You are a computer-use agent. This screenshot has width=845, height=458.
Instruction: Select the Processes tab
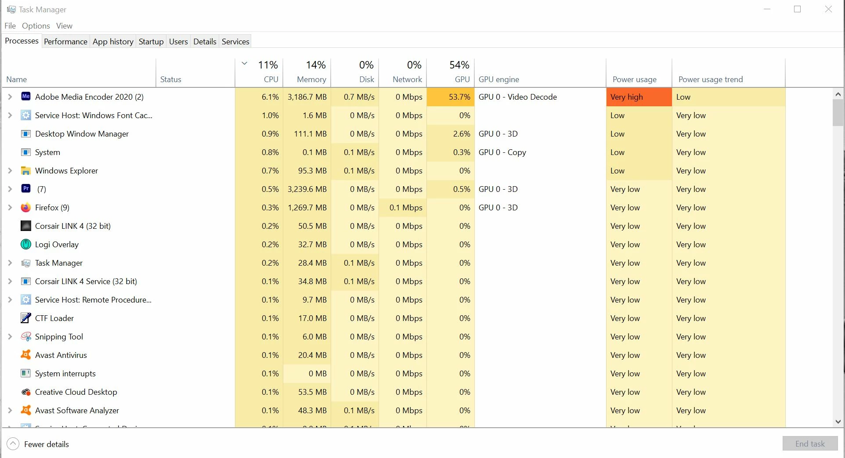point(22,41)
